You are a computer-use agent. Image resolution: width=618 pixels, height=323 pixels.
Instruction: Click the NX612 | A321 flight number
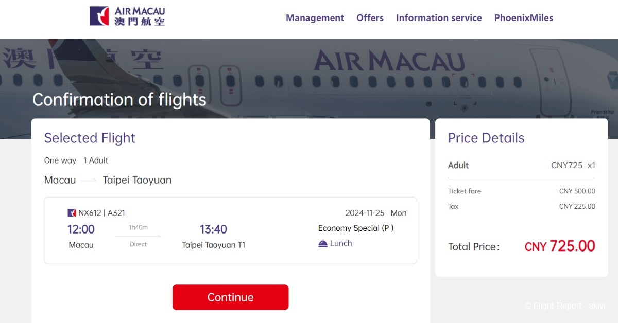101,213
